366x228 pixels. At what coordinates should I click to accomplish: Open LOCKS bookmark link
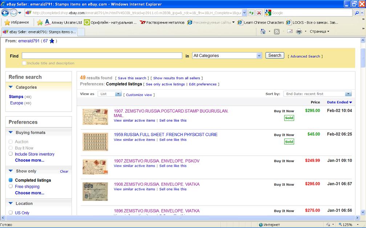(x=312, y=22)
